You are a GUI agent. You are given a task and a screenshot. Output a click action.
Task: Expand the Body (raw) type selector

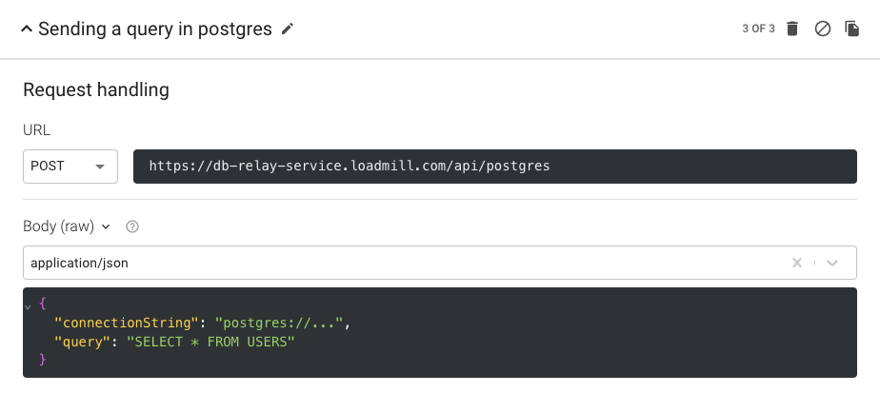tap(105, 226)
